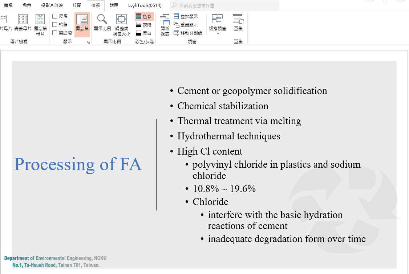This screenshot has width=409, height=274.
Task: Open the Review (校閱) tab
Action: pos(77,5)
